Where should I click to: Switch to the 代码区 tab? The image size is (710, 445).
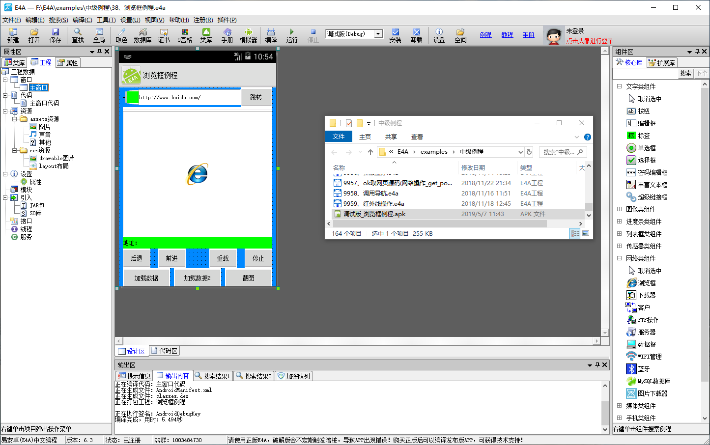[x=164, y=351]
